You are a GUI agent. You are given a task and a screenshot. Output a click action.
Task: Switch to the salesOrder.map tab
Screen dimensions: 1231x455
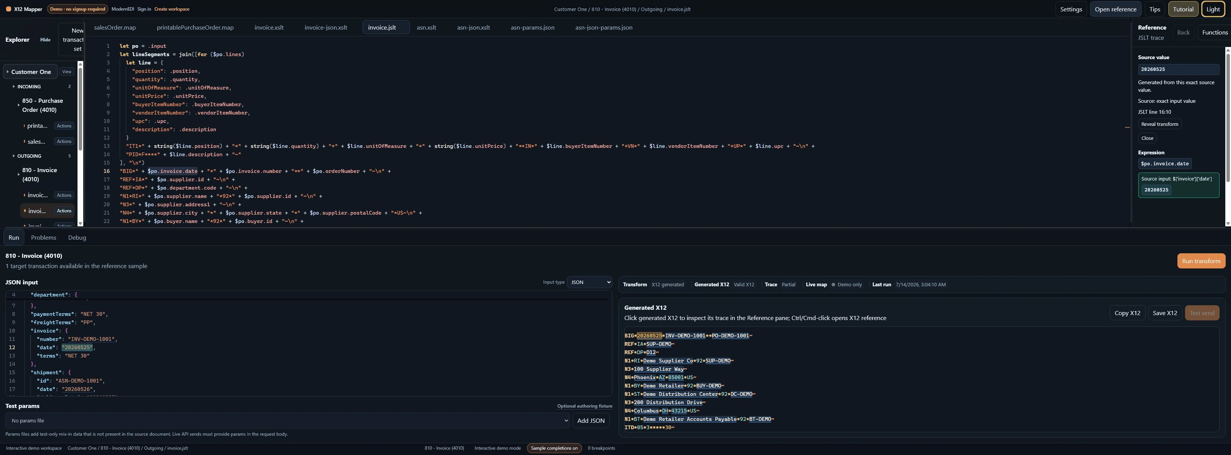(x=115, y=27)
